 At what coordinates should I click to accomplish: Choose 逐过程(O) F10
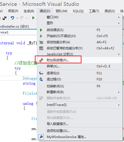pyautogui.click(x=80, y=79)
